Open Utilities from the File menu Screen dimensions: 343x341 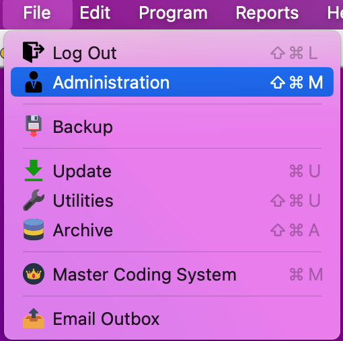[x=172, y=200]
